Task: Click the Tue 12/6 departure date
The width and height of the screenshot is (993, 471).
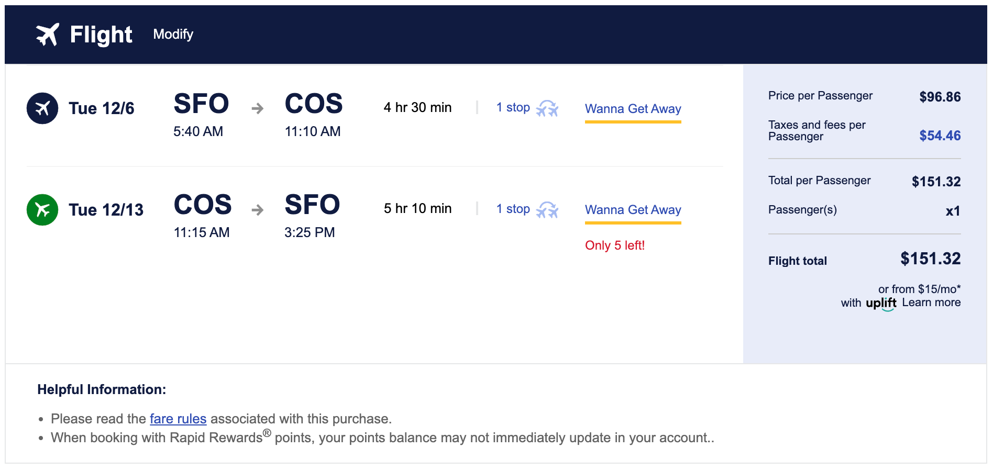Action: click(x=102, y=108)
